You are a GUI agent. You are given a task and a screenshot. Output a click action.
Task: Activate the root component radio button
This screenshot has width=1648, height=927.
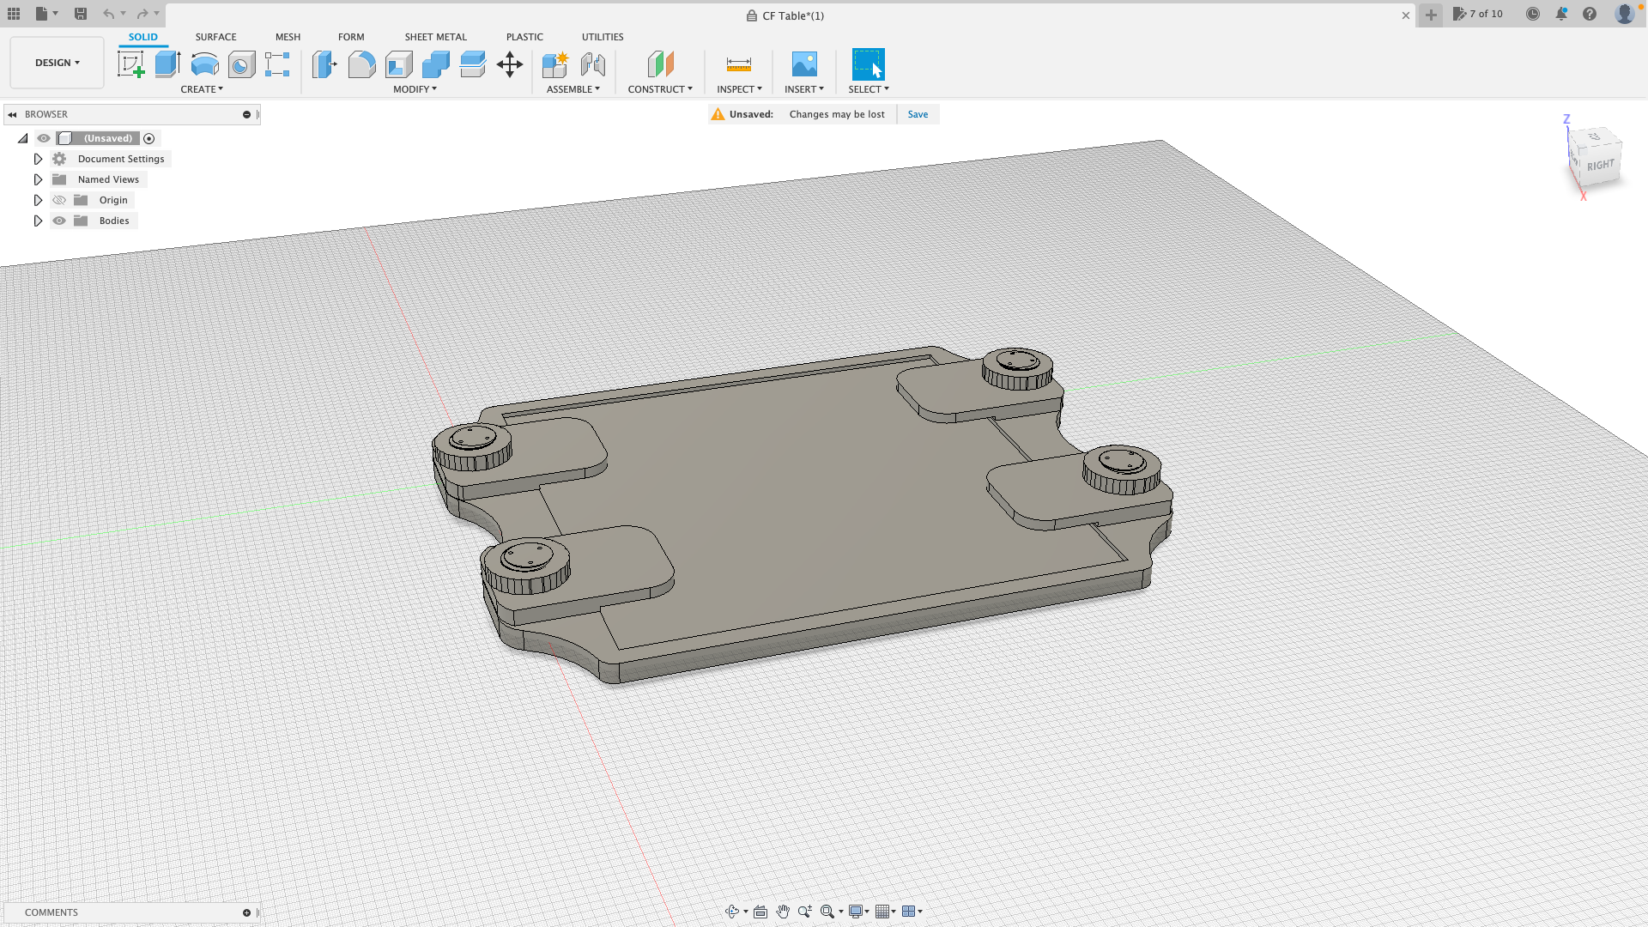point(149,138)
